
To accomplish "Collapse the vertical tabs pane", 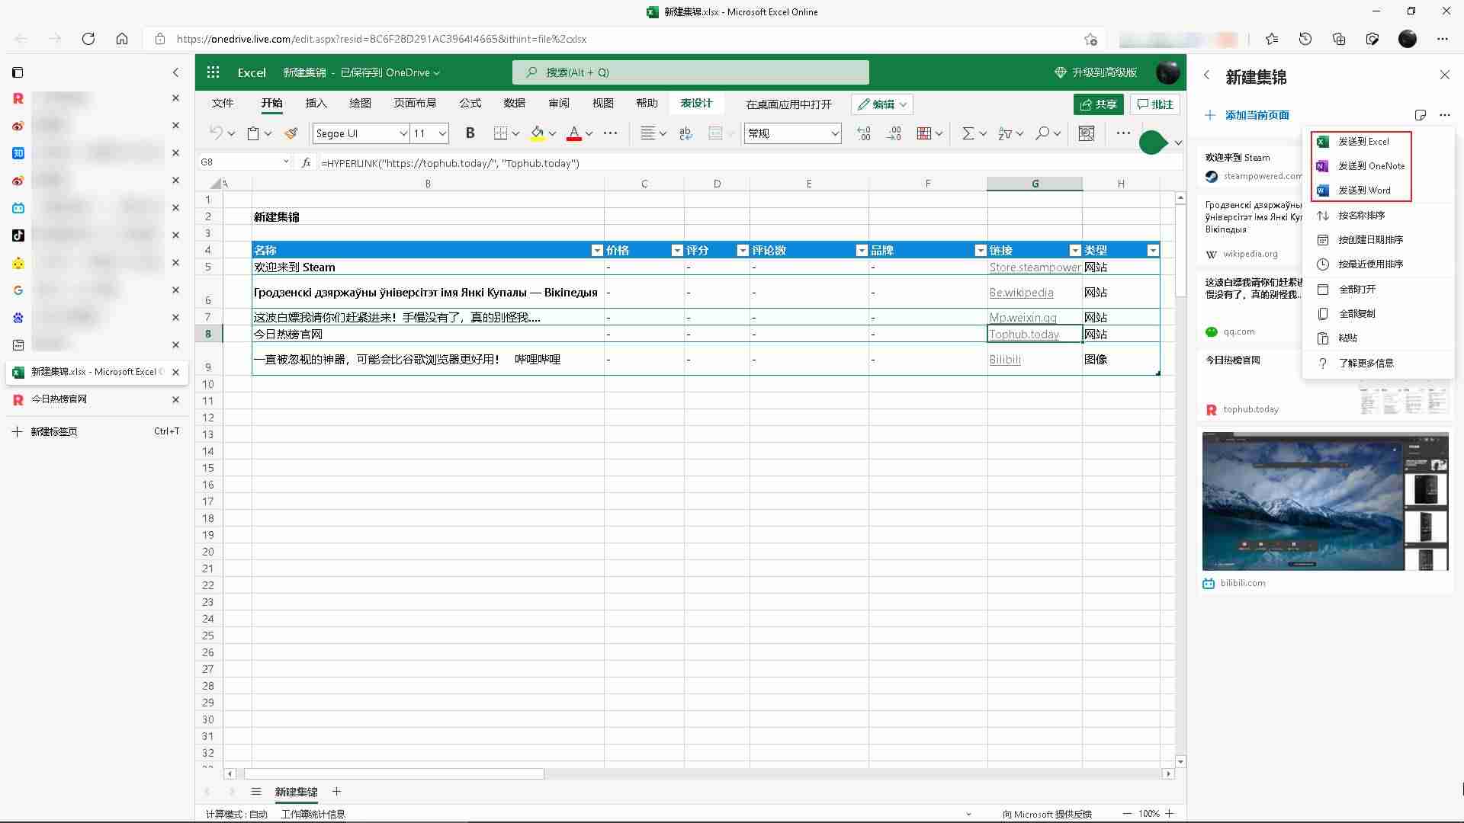I will 175,72.
